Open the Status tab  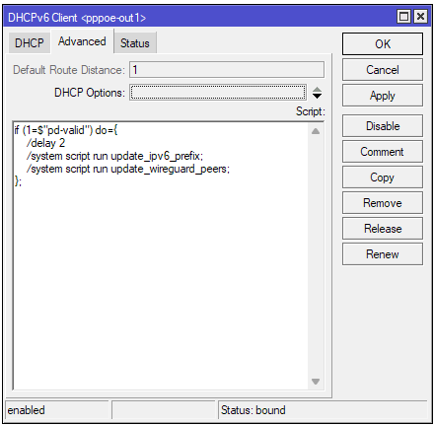[135, 42]
